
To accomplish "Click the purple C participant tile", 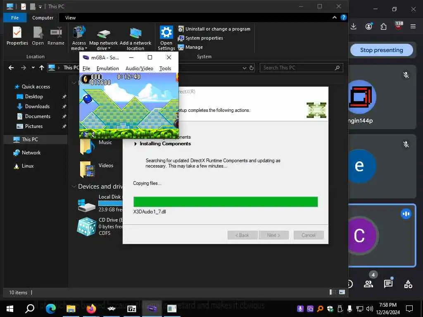I will click(382, 235).
